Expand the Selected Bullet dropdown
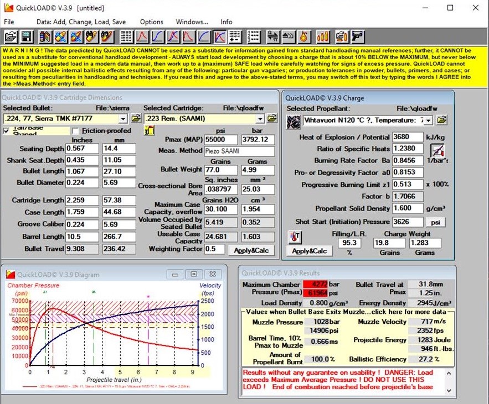 point(123,119)
